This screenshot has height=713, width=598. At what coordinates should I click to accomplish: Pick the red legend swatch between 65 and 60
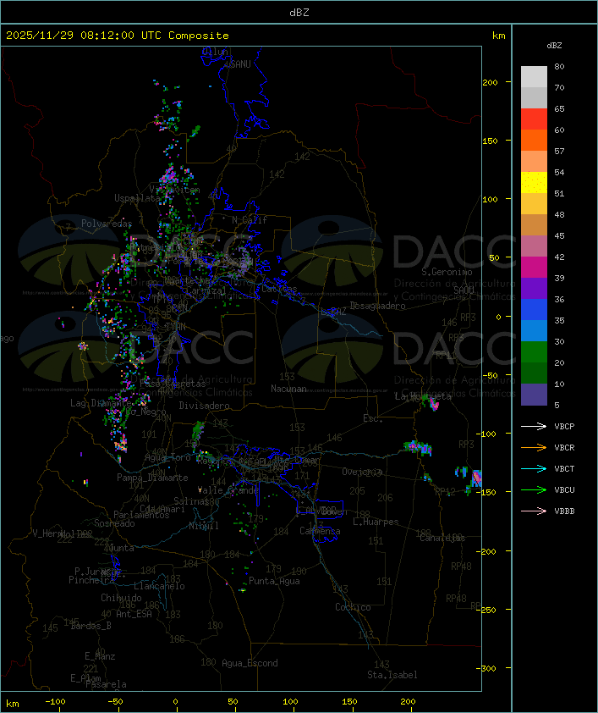pyautogui.click(x=534, y=119)
